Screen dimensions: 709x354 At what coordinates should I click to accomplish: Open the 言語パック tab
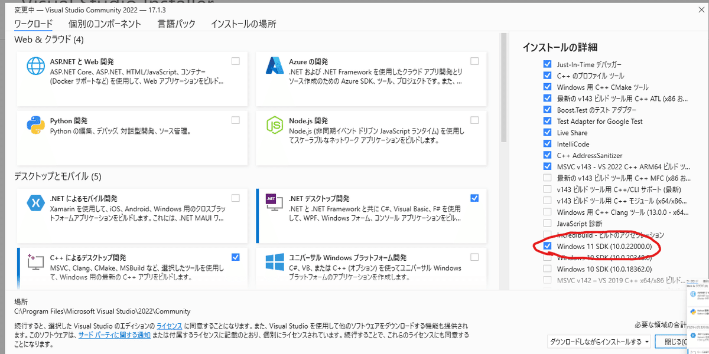click(x=176, y=24)
